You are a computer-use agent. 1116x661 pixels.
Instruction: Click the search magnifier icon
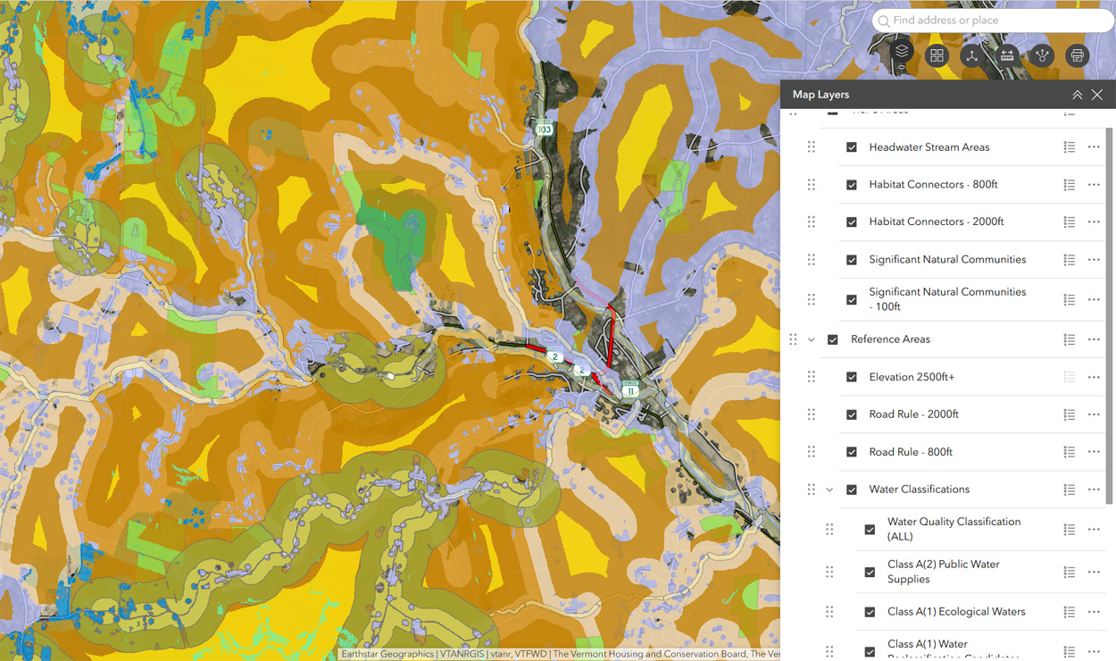tap(884, 21)
